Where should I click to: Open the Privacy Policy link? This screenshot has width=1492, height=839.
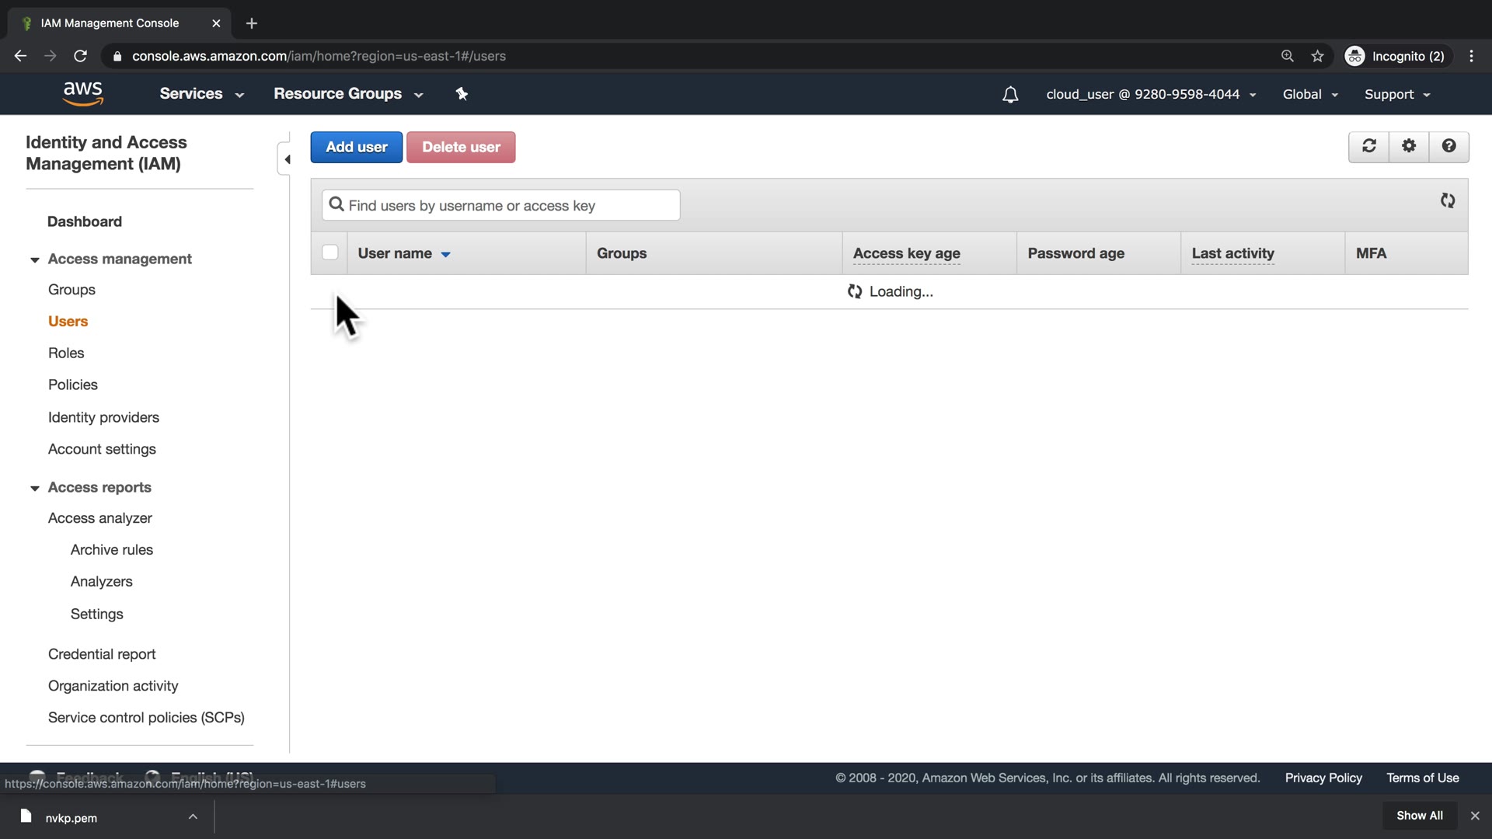[x=1323, y=778]
